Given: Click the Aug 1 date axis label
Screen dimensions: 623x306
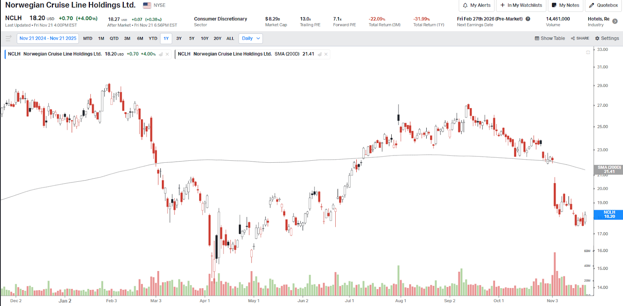Looking at the screenshot, I should click(401, 301).
